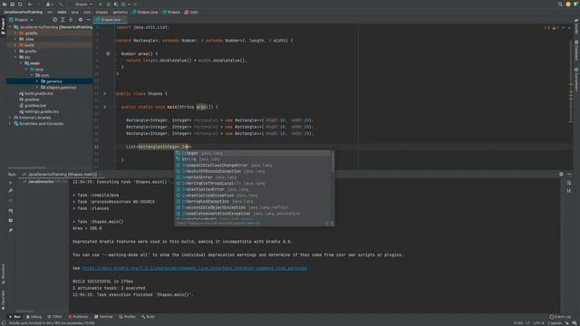This screenshot has width=580, height=326.
Task: Click Collapse All icon in Project panel
Action: pos(71,20)
